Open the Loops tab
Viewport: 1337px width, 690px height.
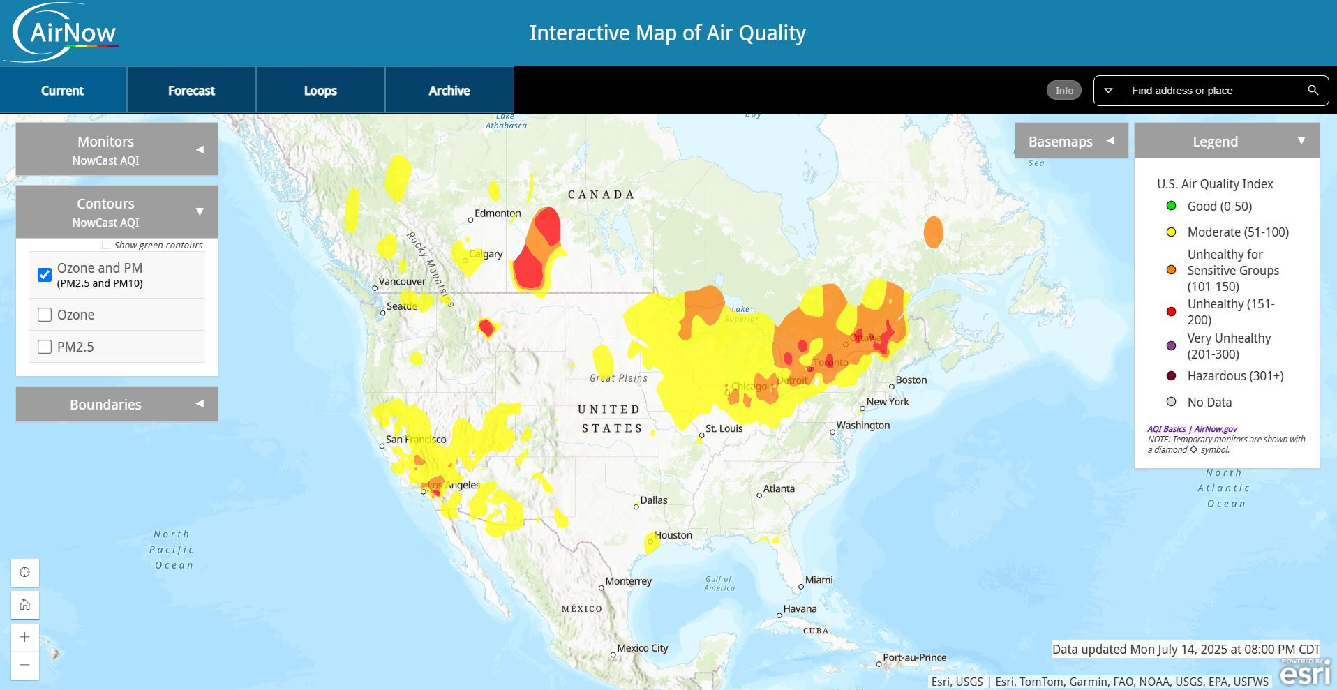pos(320,91)
